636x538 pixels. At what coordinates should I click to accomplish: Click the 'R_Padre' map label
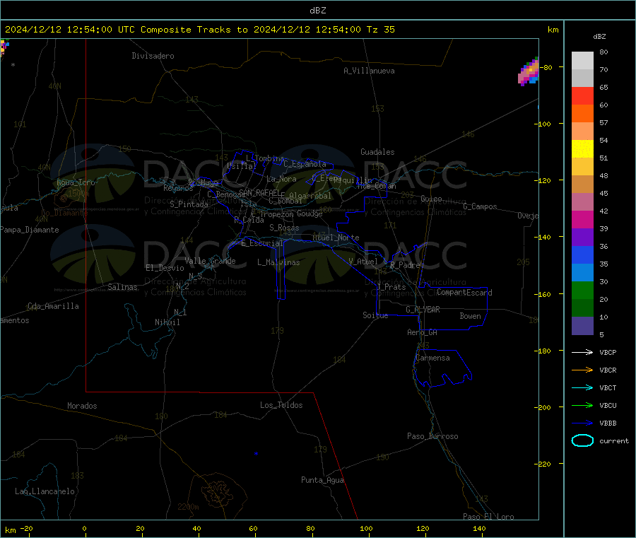coord(405,265)
